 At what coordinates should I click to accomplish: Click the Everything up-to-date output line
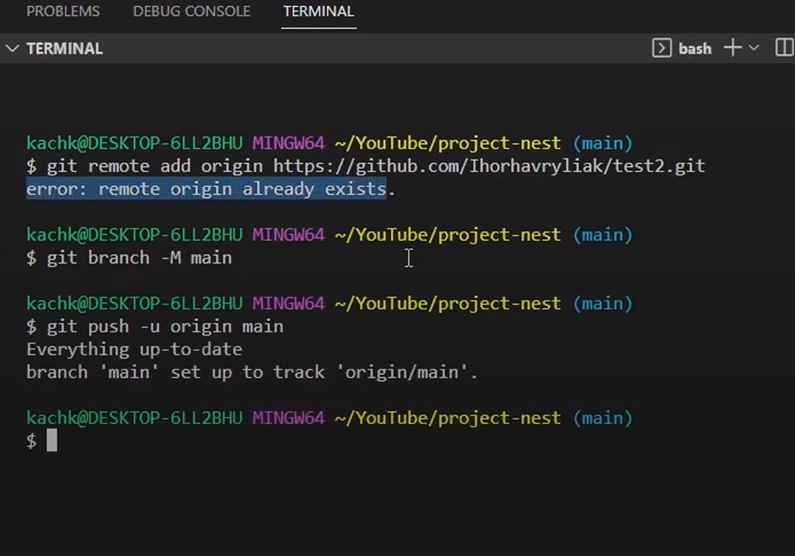pyautogui.click(x=134, y=349)
